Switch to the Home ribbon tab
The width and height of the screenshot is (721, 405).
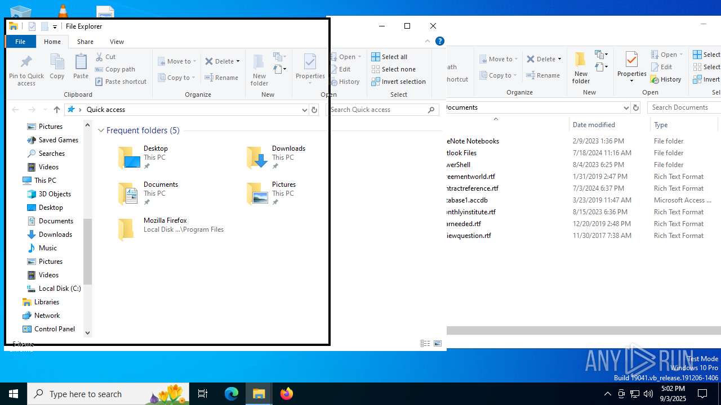[52, 42]
